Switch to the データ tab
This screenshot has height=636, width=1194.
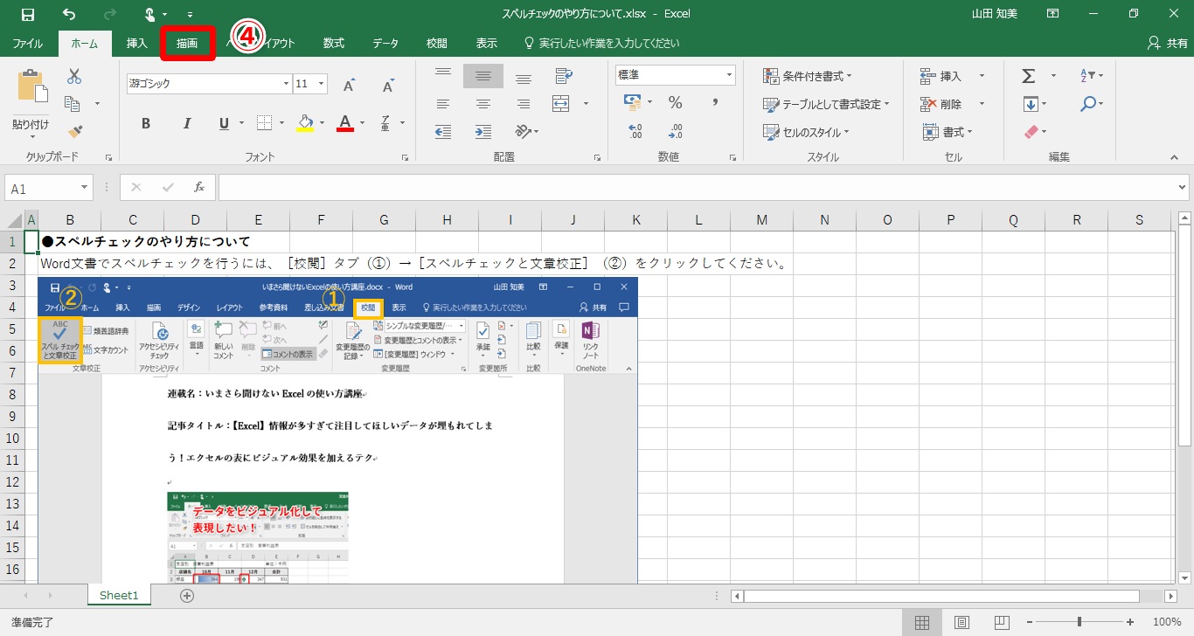tap(385, 44)
